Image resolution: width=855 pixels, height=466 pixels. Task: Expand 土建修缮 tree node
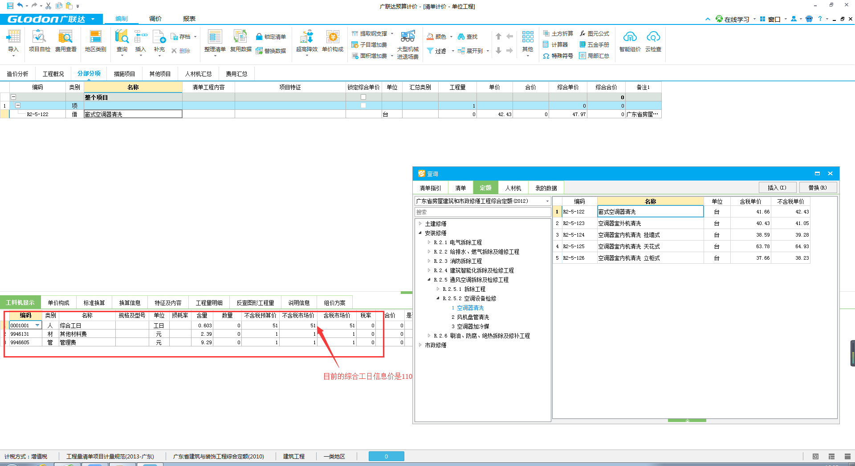click(x=420, y=224)
